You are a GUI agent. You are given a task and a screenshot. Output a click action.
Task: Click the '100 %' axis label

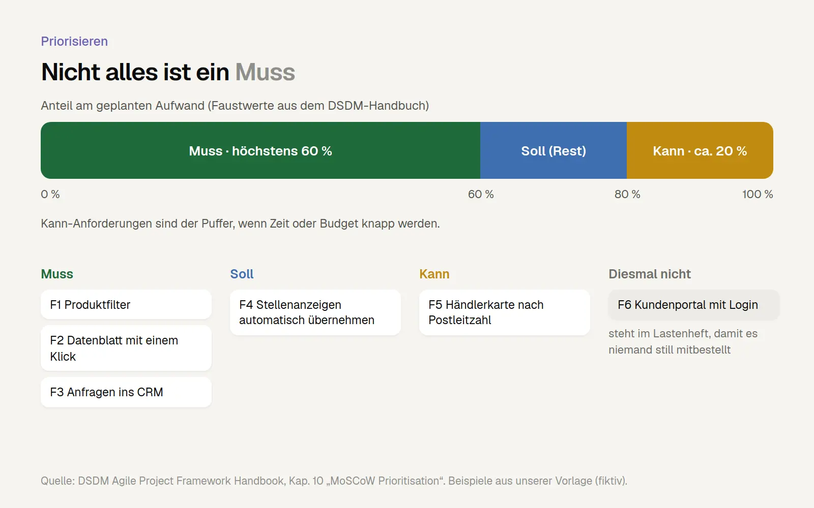pos(758,194)
